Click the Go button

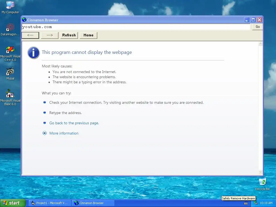257,27
